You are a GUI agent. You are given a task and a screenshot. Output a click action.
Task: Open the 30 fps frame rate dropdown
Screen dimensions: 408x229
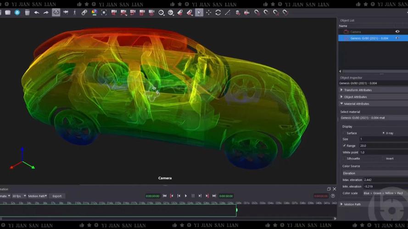click(x=19, y=196)
